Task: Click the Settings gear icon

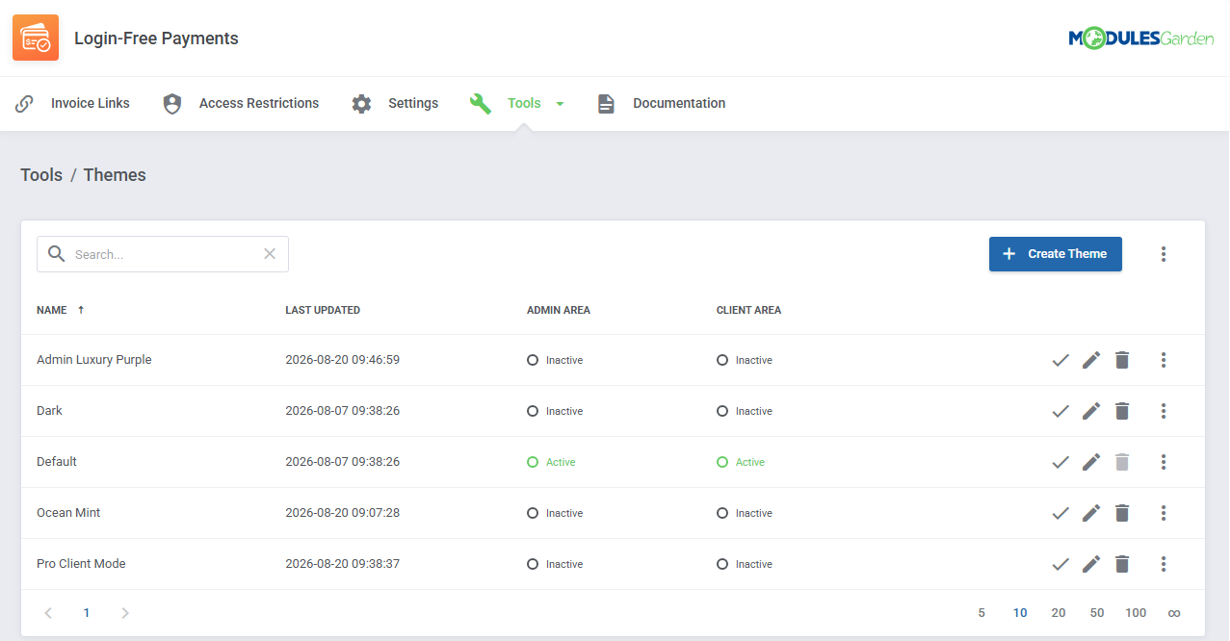Action: click(x=361, y=103)
